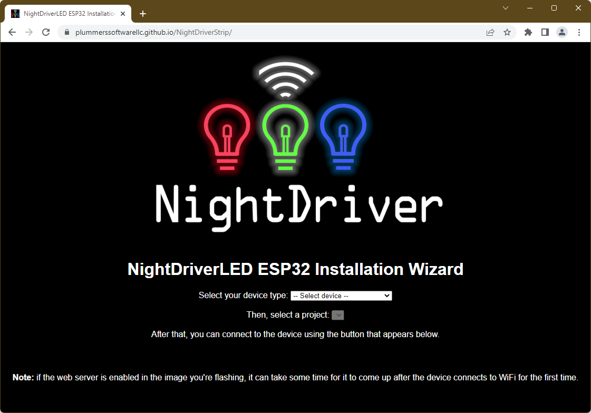Open the share icon in the address bar
The height and width of the screenshot is (413, 591).
pos(490,32)
